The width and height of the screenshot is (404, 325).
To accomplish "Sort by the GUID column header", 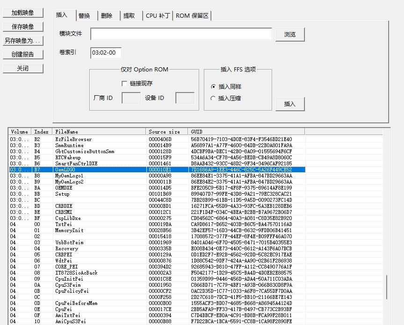I will tap(246, 132).
